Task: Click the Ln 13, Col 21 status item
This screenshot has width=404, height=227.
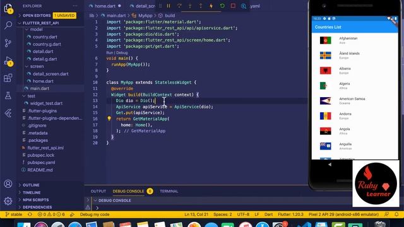Action: point(196,214)
